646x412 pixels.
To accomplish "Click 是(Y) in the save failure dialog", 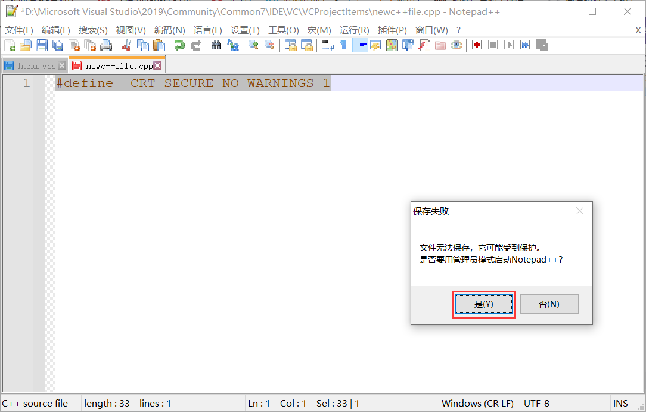I will click(x=483, y=304).
